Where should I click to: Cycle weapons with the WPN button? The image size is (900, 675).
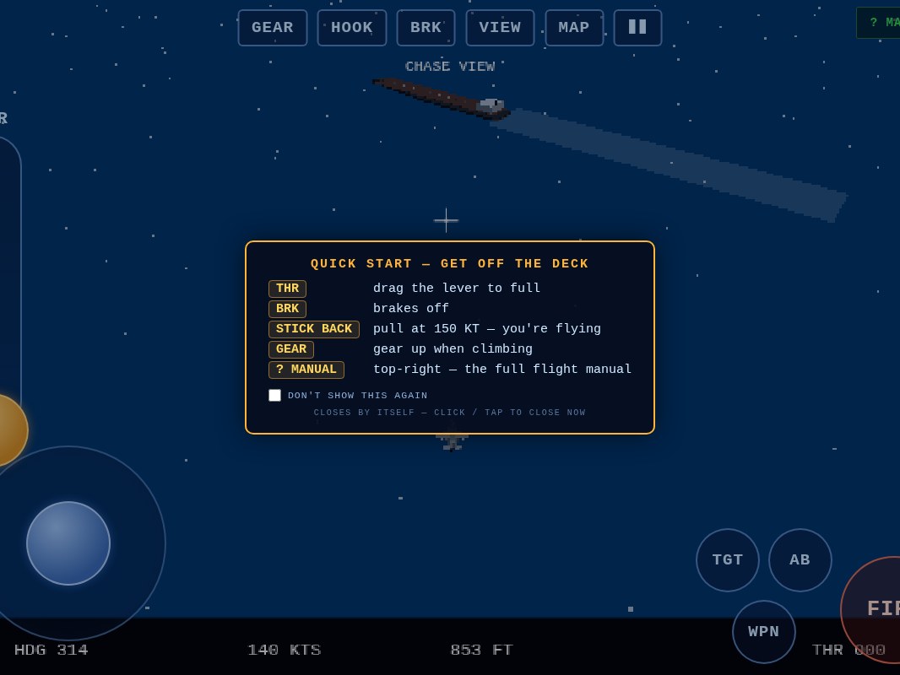coord(764,631)
